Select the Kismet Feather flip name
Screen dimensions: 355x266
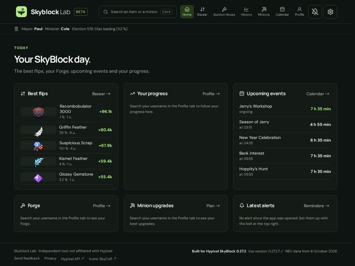click(73, 158)
